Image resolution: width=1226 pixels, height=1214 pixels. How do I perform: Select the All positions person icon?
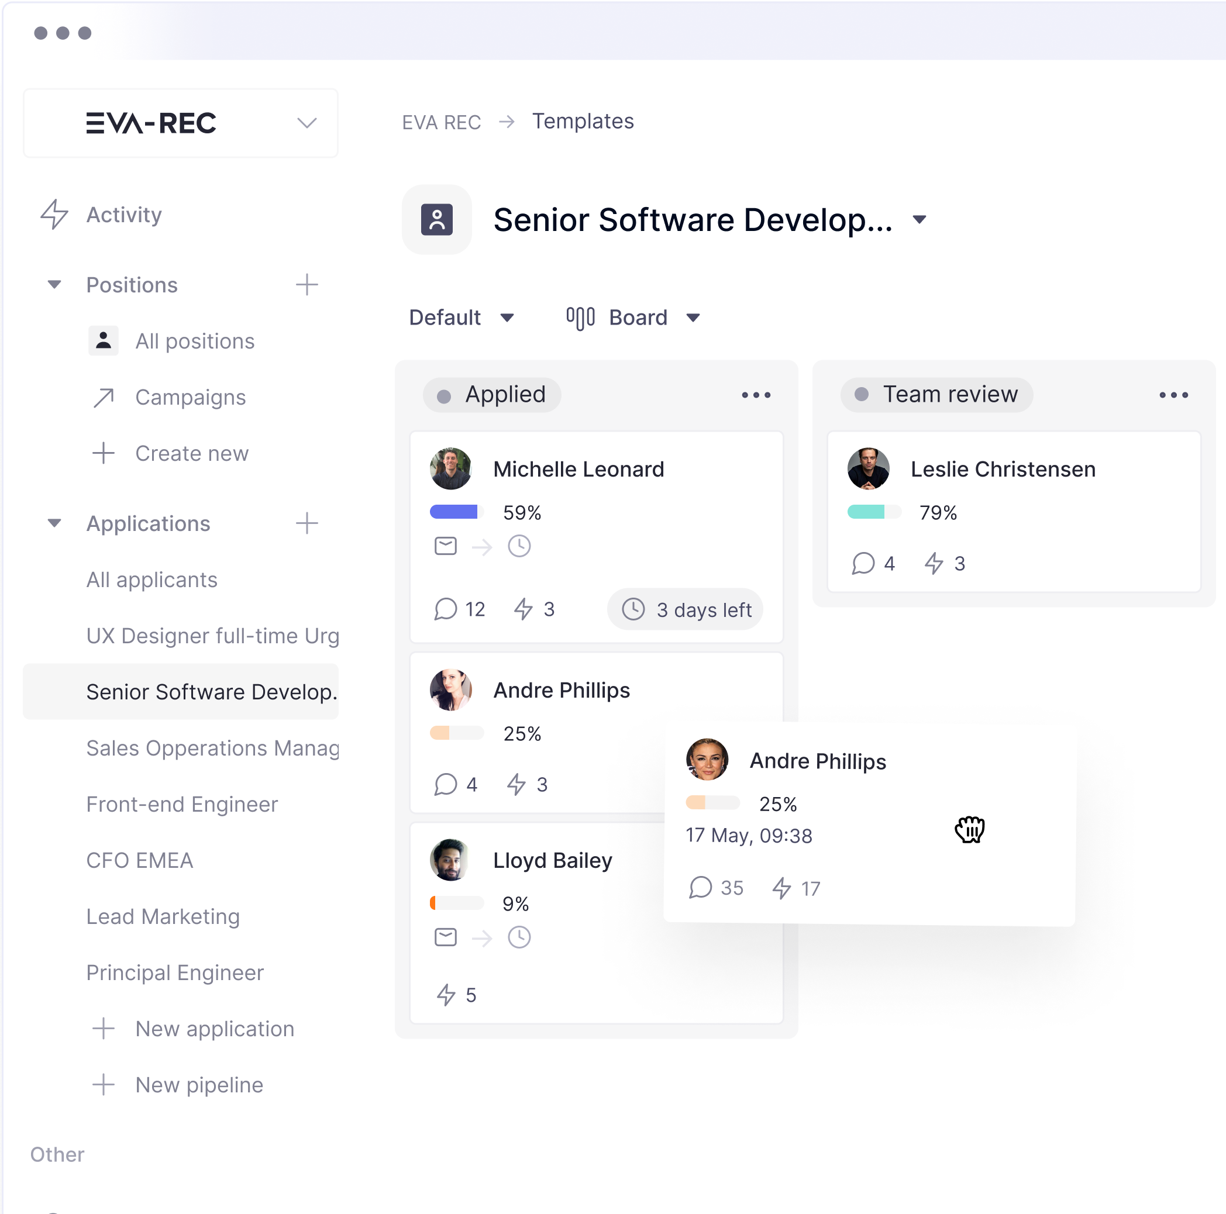click(104, 340)
